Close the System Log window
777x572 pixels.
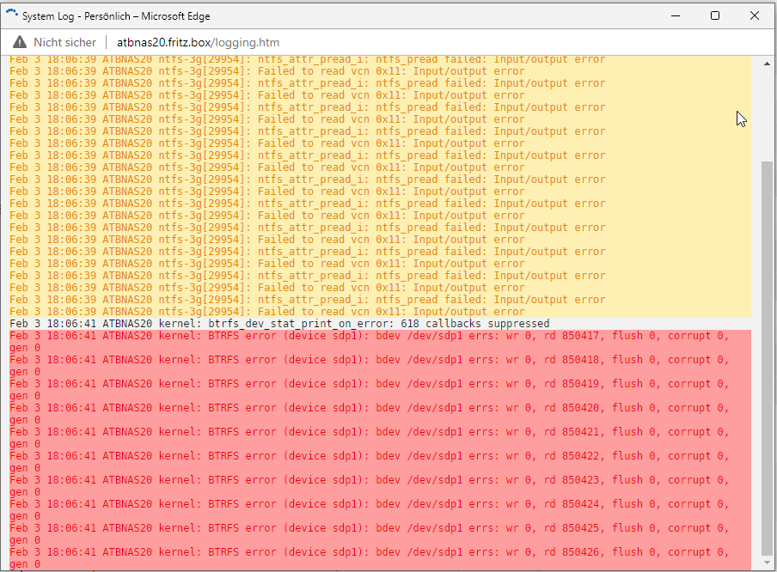pos(754,15)
